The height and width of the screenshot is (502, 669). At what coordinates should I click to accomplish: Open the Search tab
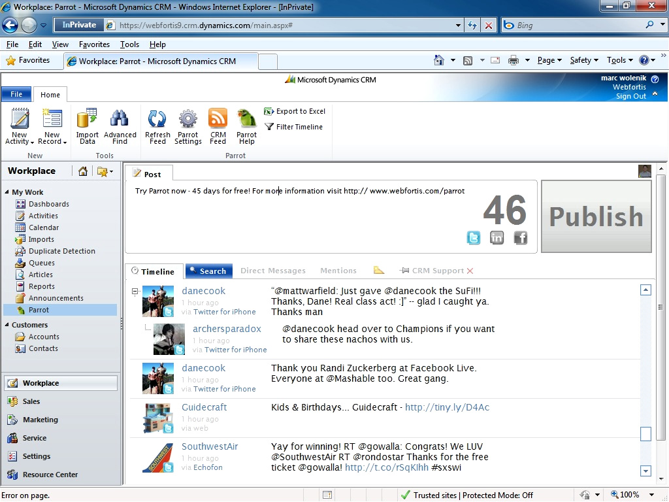point(208,271)
